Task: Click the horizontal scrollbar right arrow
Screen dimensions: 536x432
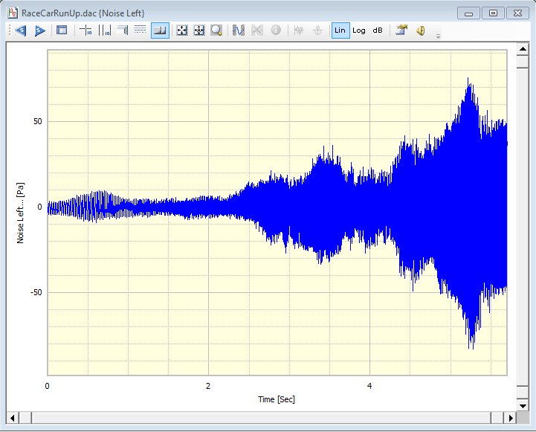Action: 509,417
